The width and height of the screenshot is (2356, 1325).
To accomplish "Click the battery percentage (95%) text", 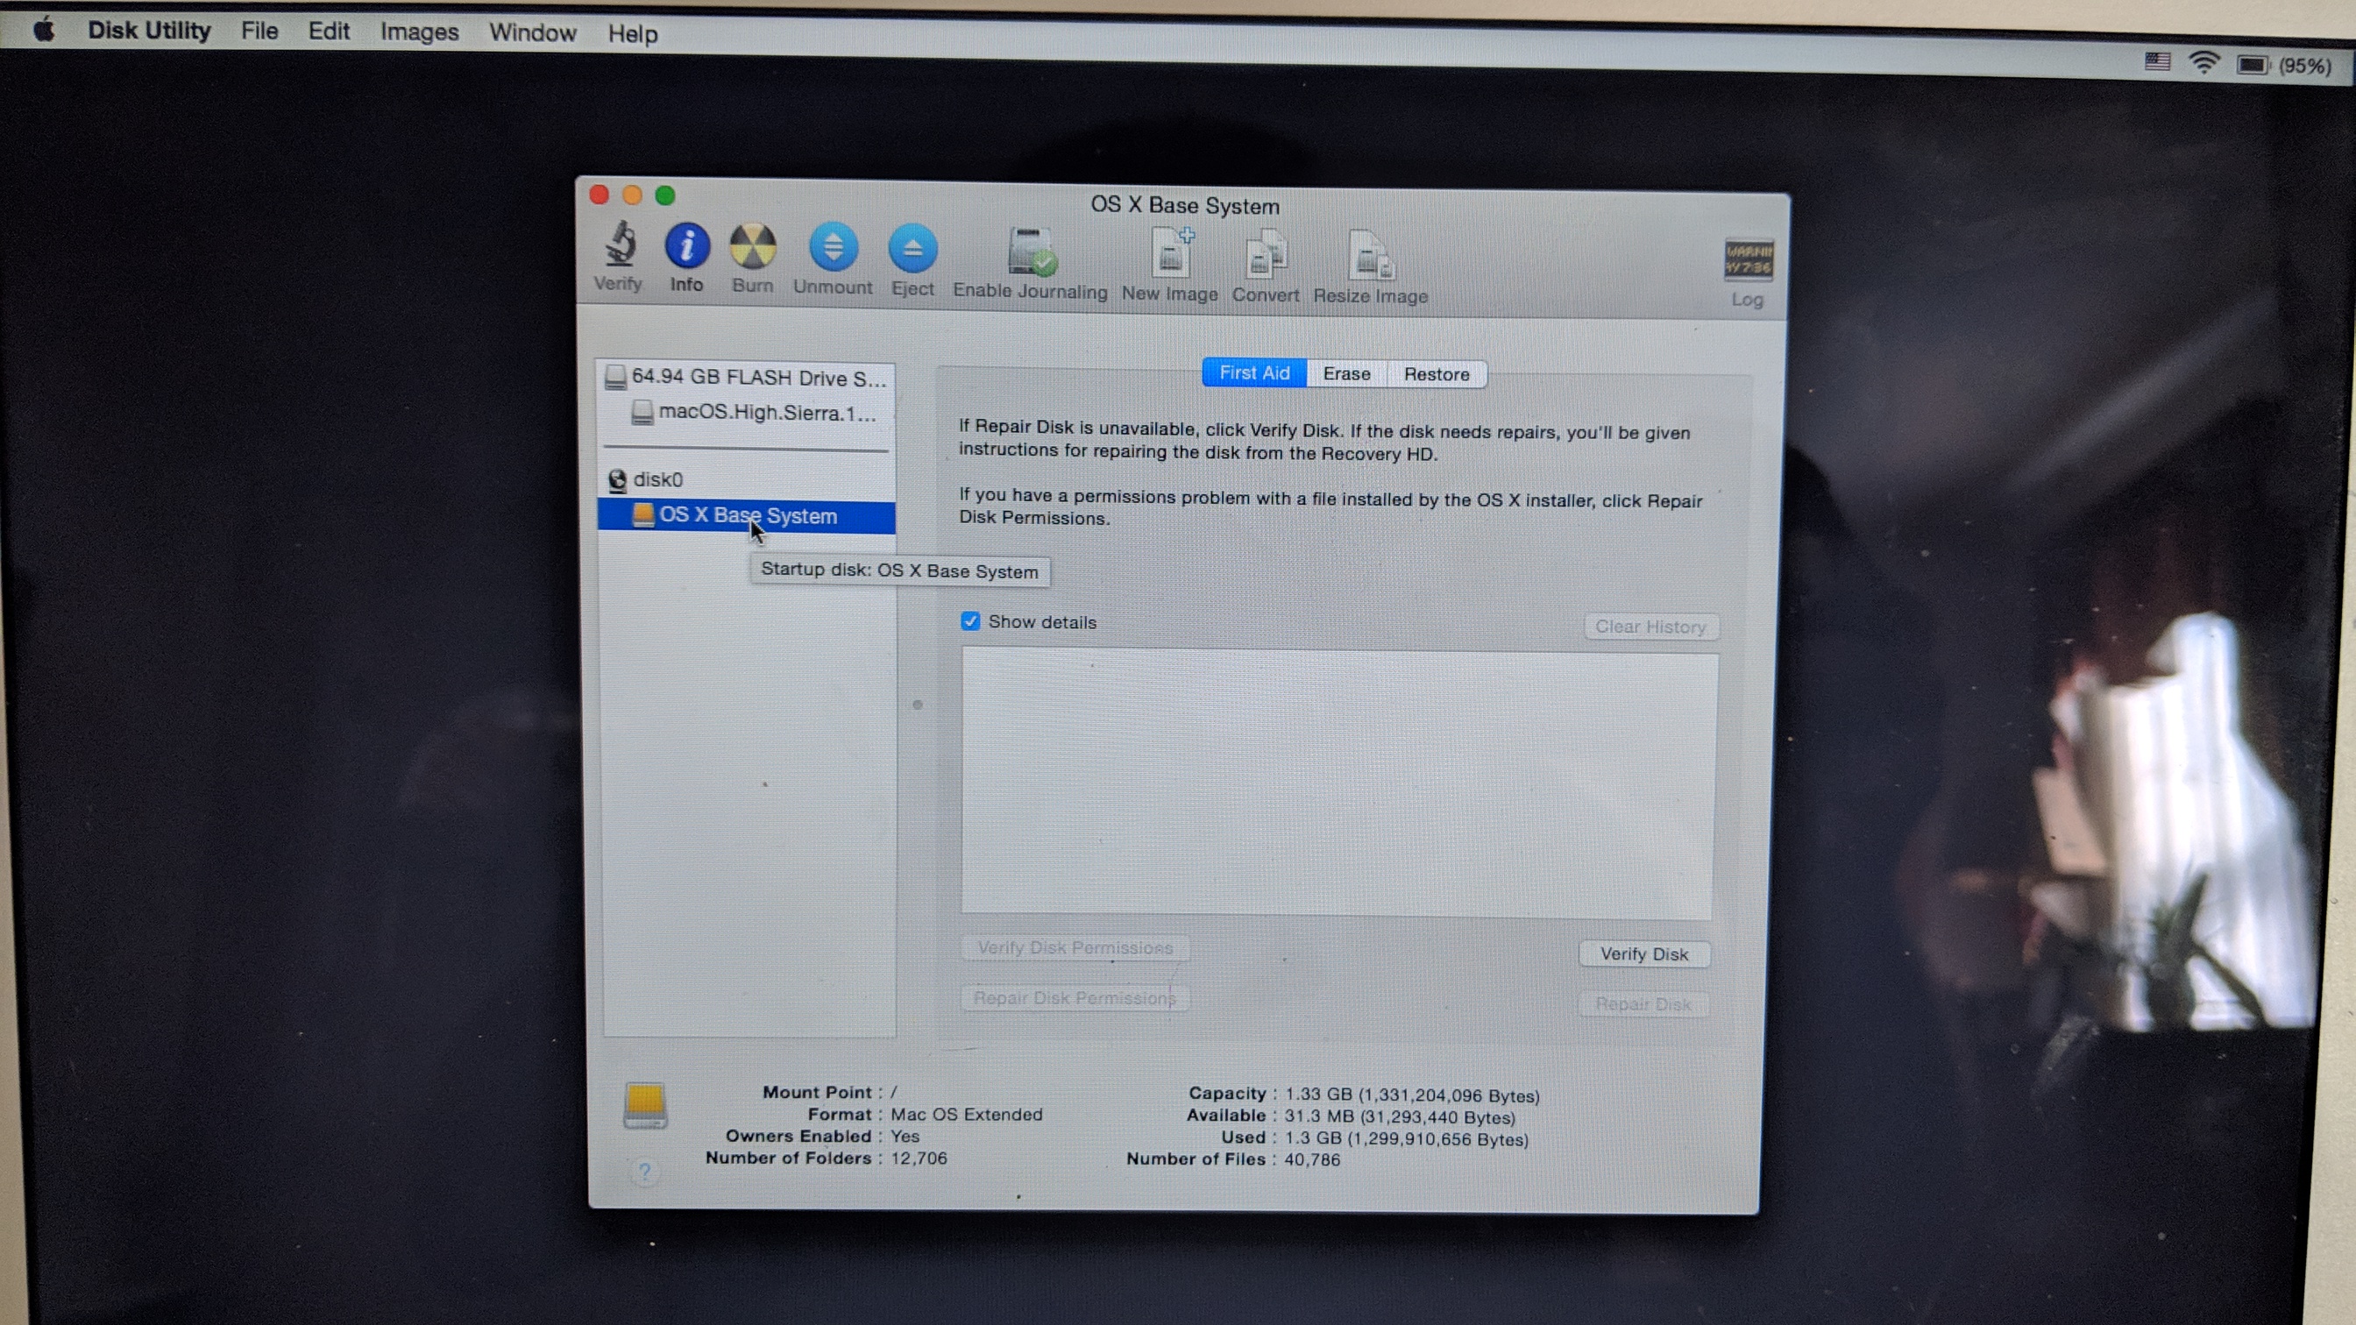I will [x=2306, y=66].
